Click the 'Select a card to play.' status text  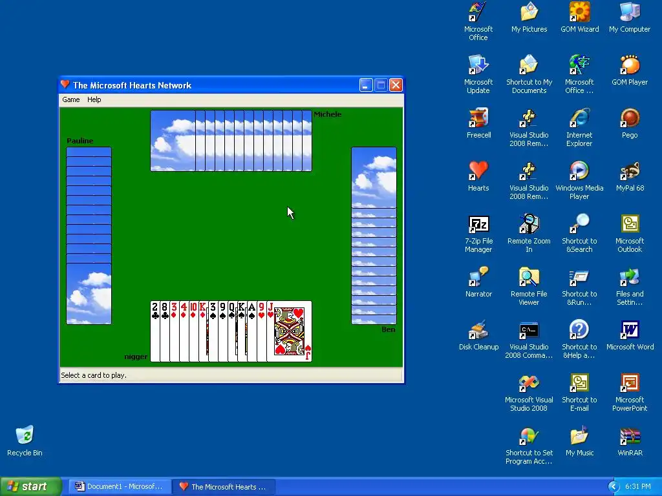coord(94,375)
